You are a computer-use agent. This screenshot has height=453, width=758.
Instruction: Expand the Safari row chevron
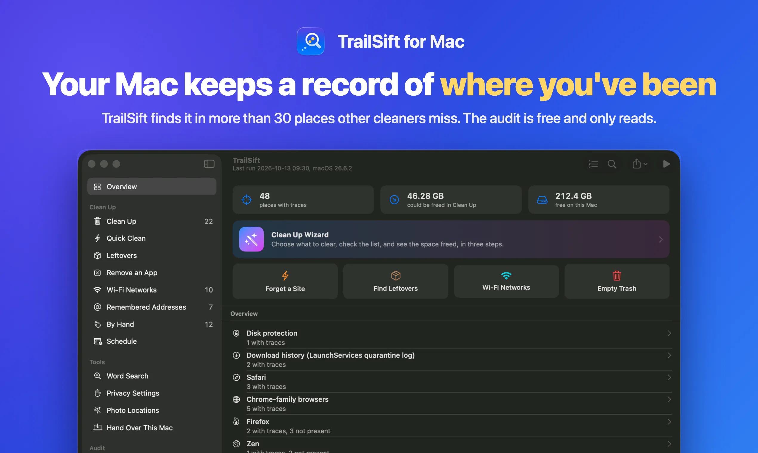(669, 378)
